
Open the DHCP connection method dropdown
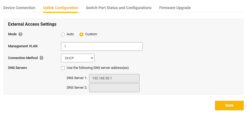point(78,58)
